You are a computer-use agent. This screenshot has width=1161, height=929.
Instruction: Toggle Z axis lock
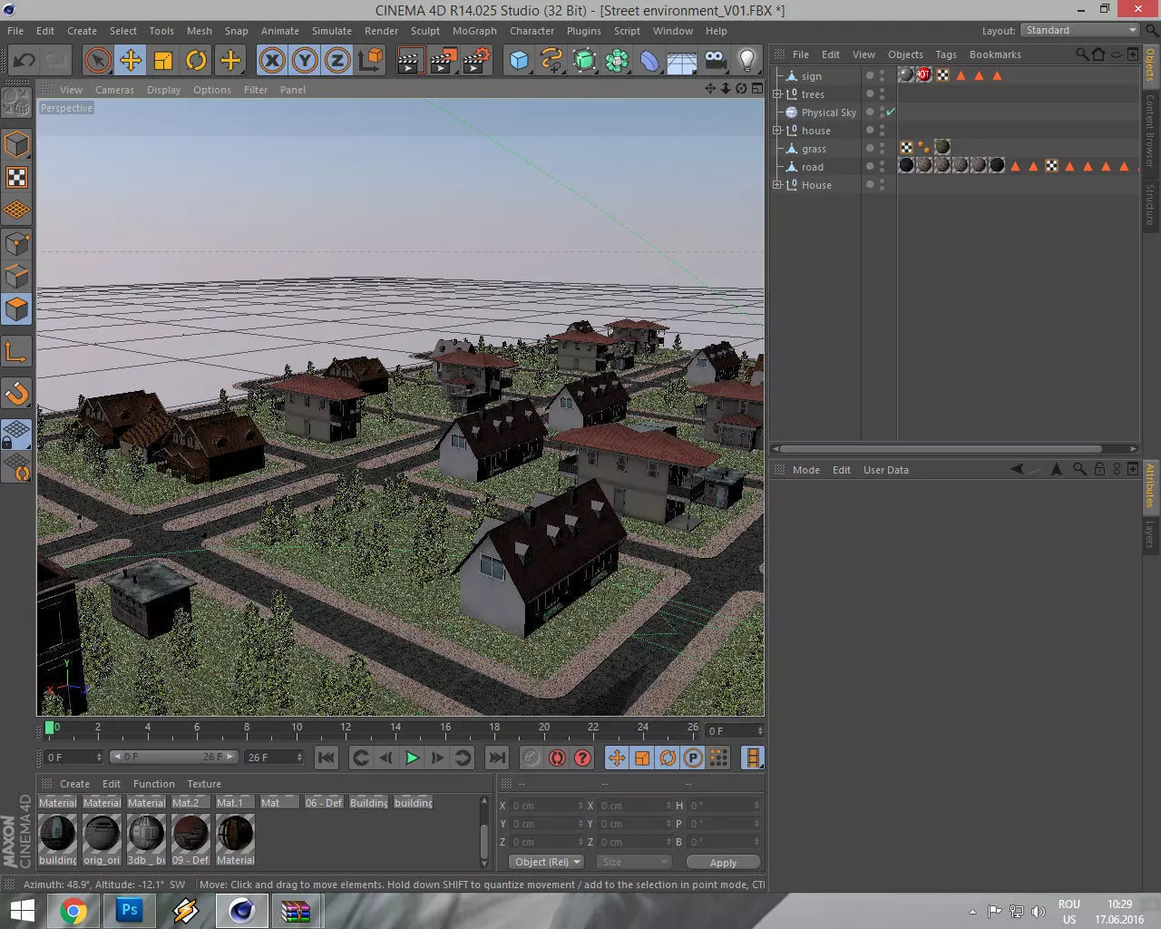coord(337,61)
